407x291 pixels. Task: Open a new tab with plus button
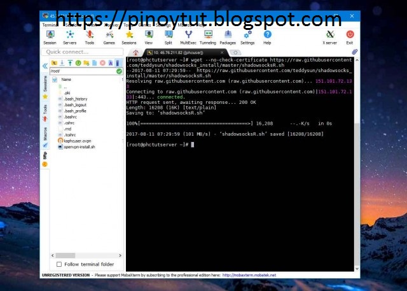[x=235, y=53]
